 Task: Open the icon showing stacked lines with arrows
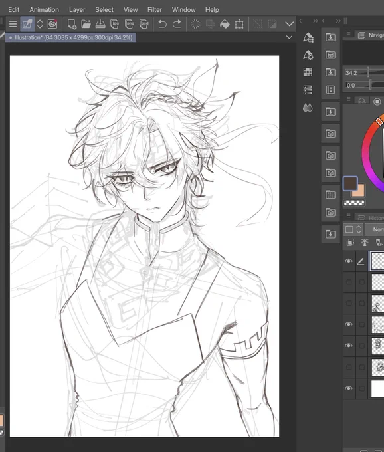308,90
